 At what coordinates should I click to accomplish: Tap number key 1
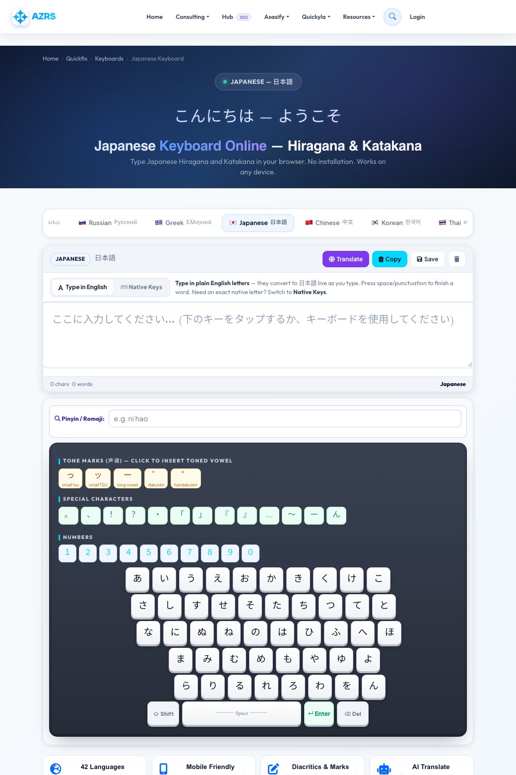(x=67, y=553)
